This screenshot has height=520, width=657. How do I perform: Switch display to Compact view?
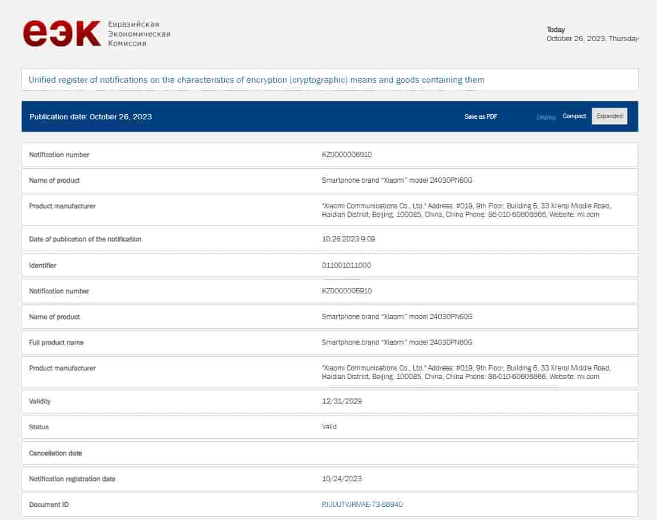[574, 116]
